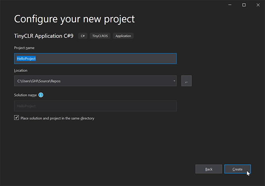Go back using the Back button
265x186 pixels.
209,169
